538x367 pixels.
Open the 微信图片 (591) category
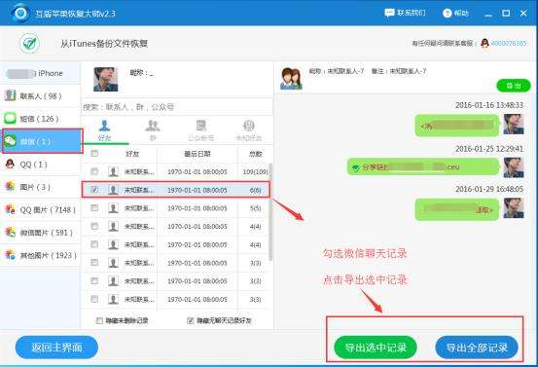[x=40, y=233]
